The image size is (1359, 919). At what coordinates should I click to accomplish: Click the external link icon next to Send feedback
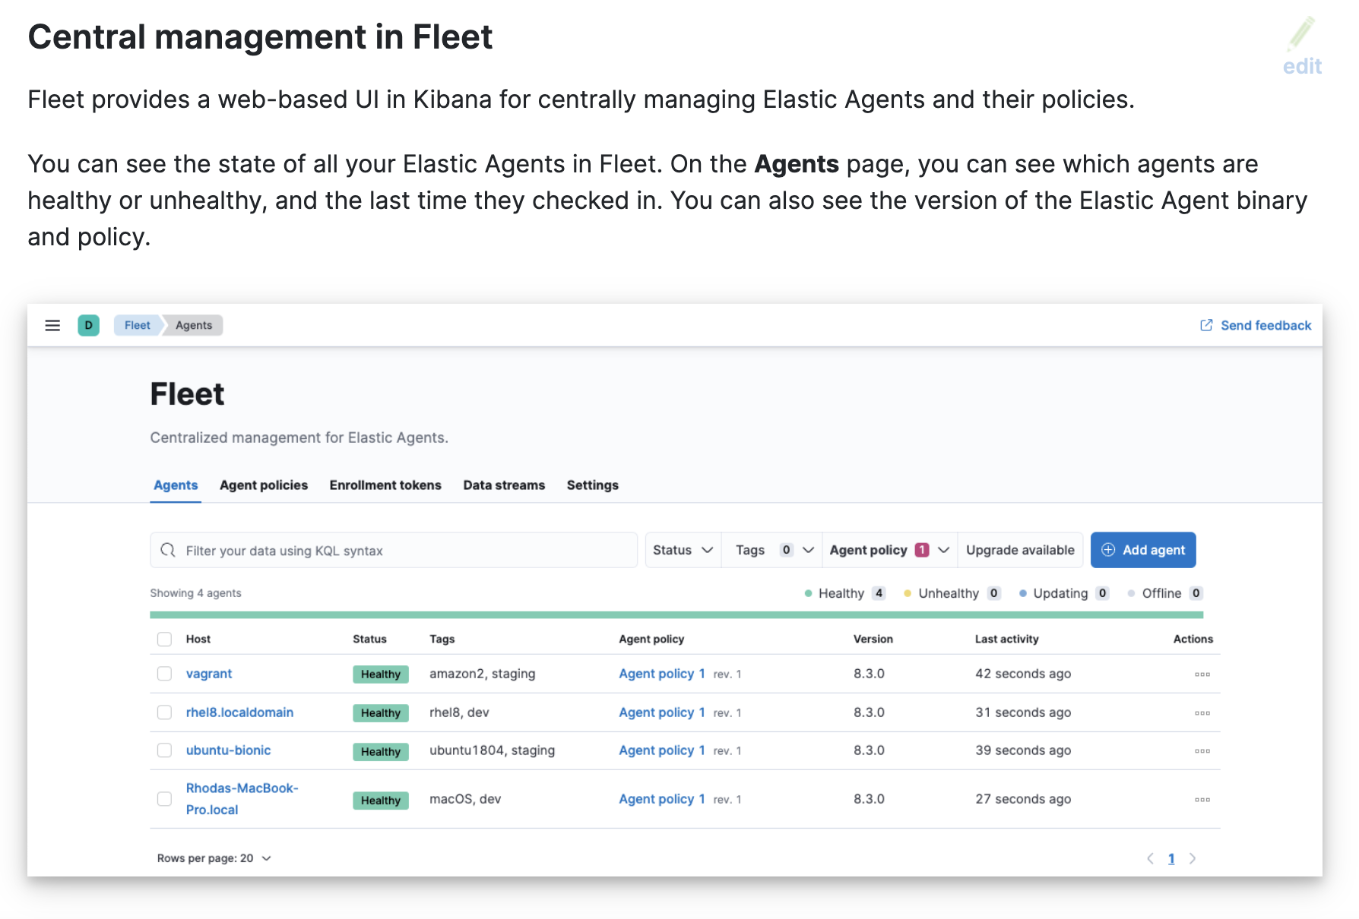[x=1205, y=325]
